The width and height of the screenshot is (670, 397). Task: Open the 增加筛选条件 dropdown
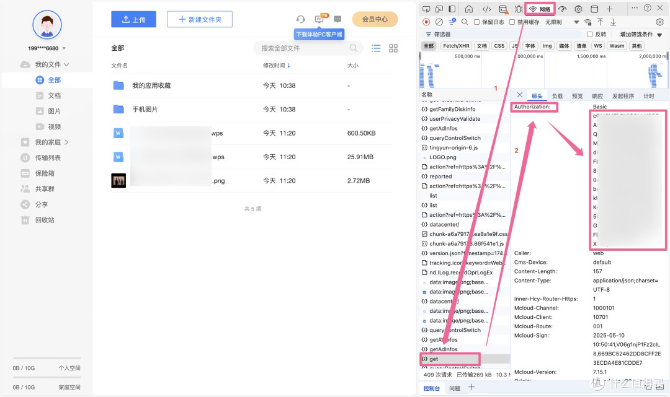[x=640, y=34]
